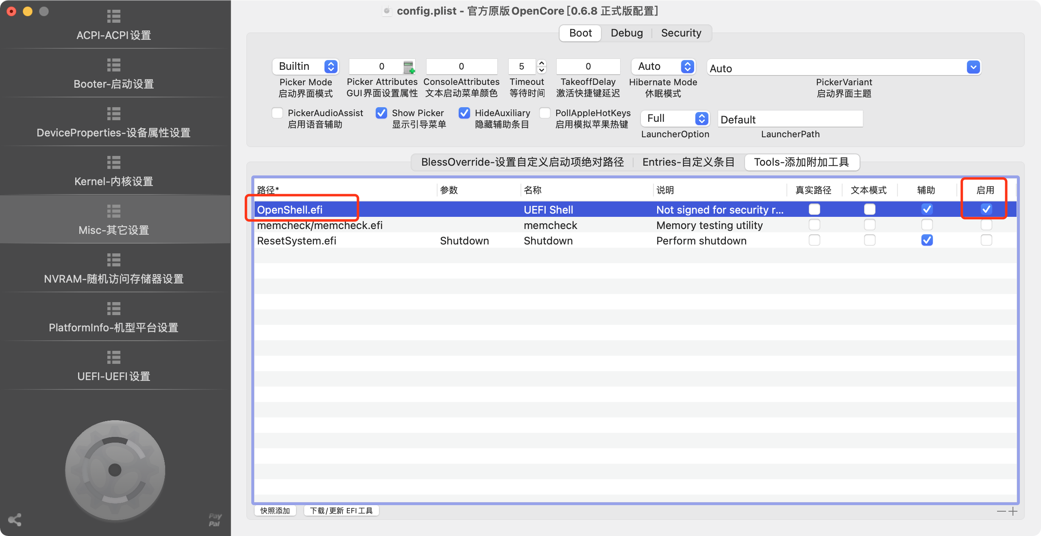Screen dimensions: 1041x536
Task: Toggle the HideAuxiliary checkbox
Action: (464, 113)
